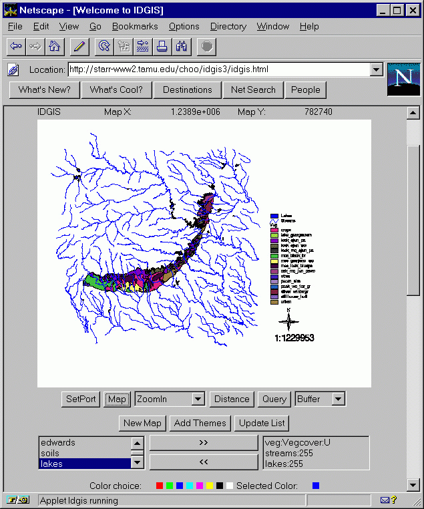Image resolution: width=424 pixels, height=509 pixels.
Task: Open mail via the envelope status icon
Action: click(x=385, y=500)
